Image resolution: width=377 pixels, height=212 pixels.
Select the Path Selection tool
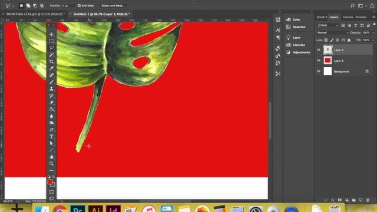click(51, 143)
